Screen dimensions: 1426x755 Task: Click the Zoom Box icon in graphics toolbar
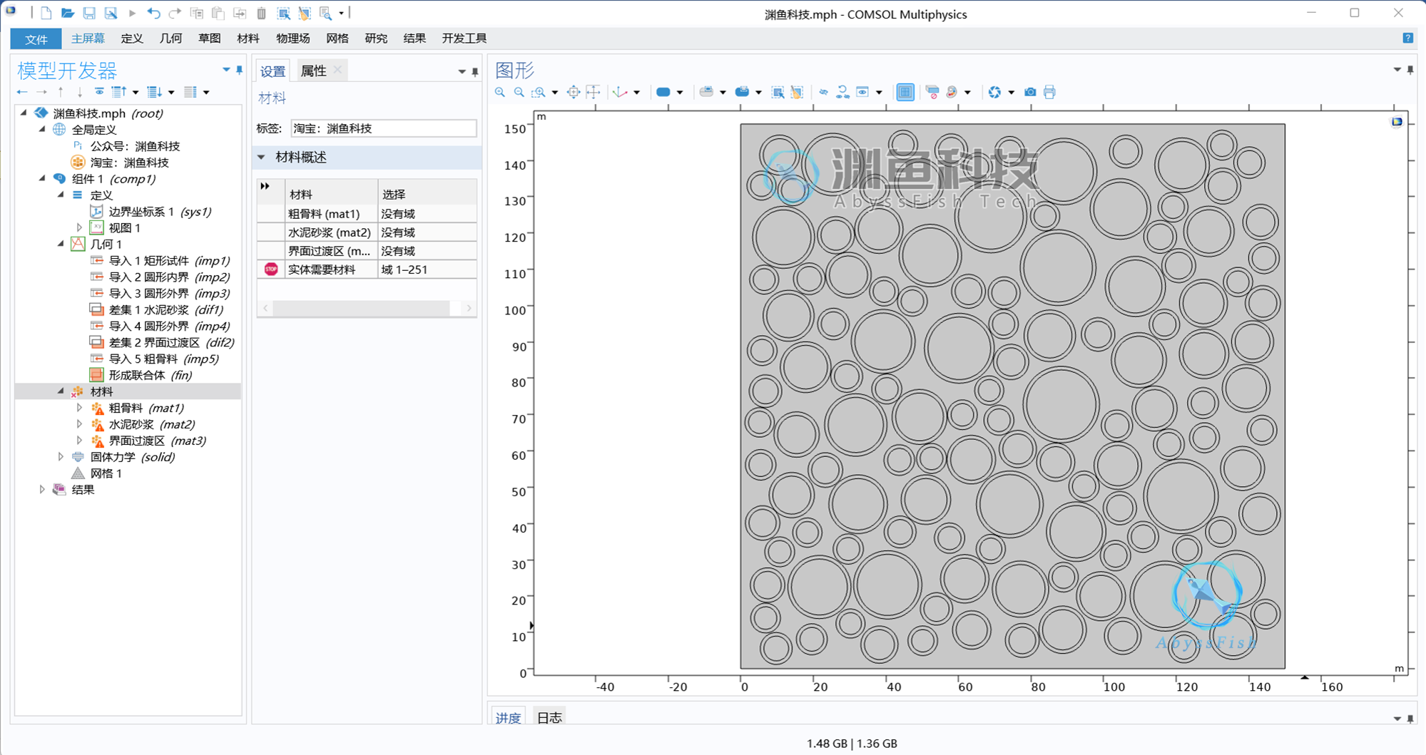pos(539,92)
